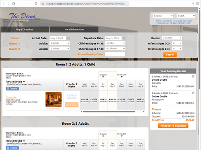The height and width of the screenshot is (150, 201).
Task: Click the rates table left scroll arrow
Action: click(81, 111)
